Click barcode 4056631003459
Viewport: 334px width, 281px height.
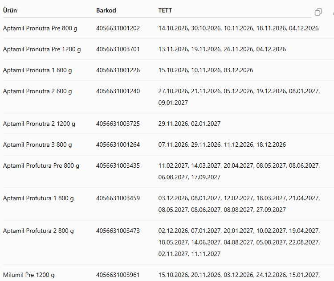click(118, 198)
